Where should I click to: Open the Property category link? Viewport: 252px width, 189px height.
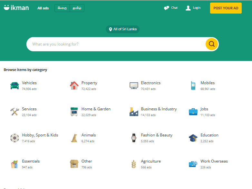click(x=89, y=83)
